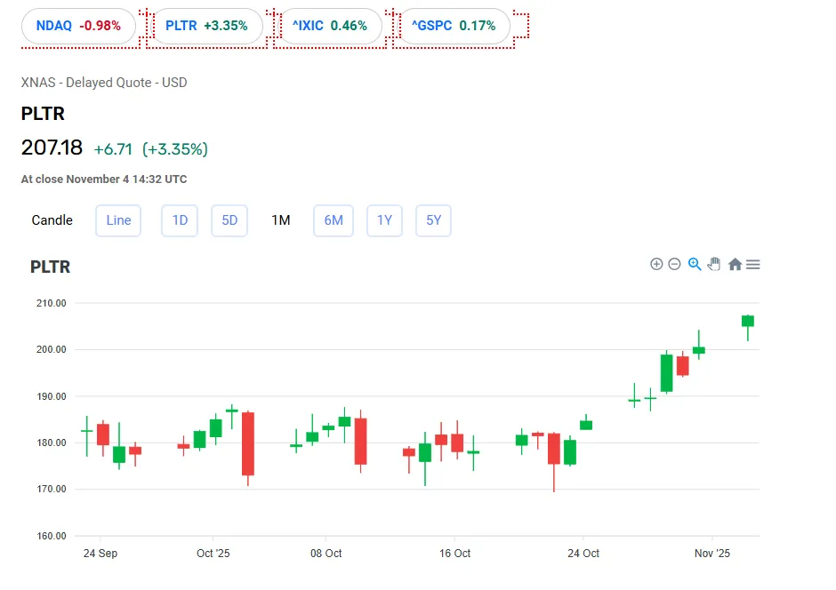Image resolution: width=836 pixels, height=590 pixels.
Task: Open the Candle chart type selector
Action: [52, 220]
